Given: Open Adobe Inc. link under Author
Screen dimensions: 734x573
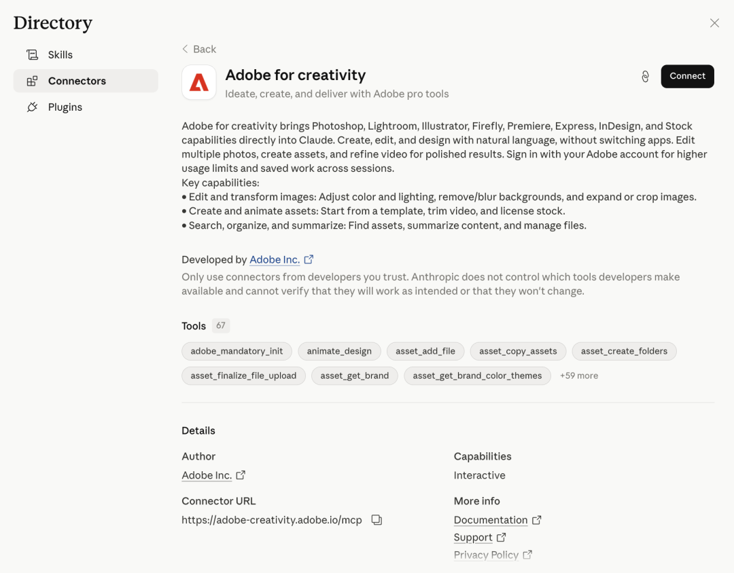Looking at the screenshot, I should pyautogui.click(x=207, y=475).
